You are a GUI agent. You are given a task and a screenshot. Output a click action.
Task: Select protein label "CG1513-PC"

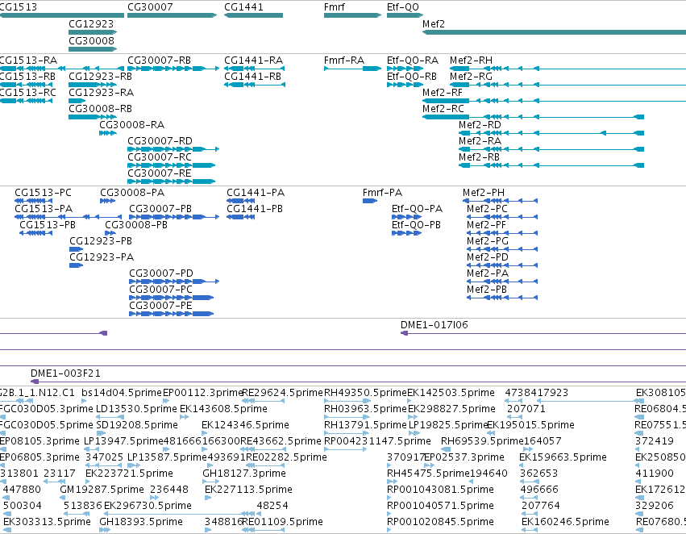[43, 193]
